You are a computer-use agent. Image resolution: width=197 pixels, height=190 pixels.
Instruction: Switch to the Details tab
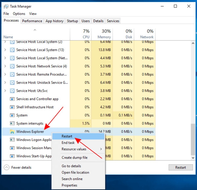coord(98,21)
